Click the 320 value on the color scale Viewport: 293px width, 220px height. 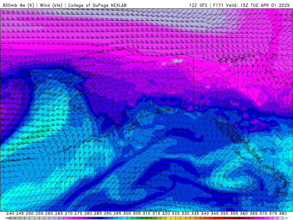[166, 213]
